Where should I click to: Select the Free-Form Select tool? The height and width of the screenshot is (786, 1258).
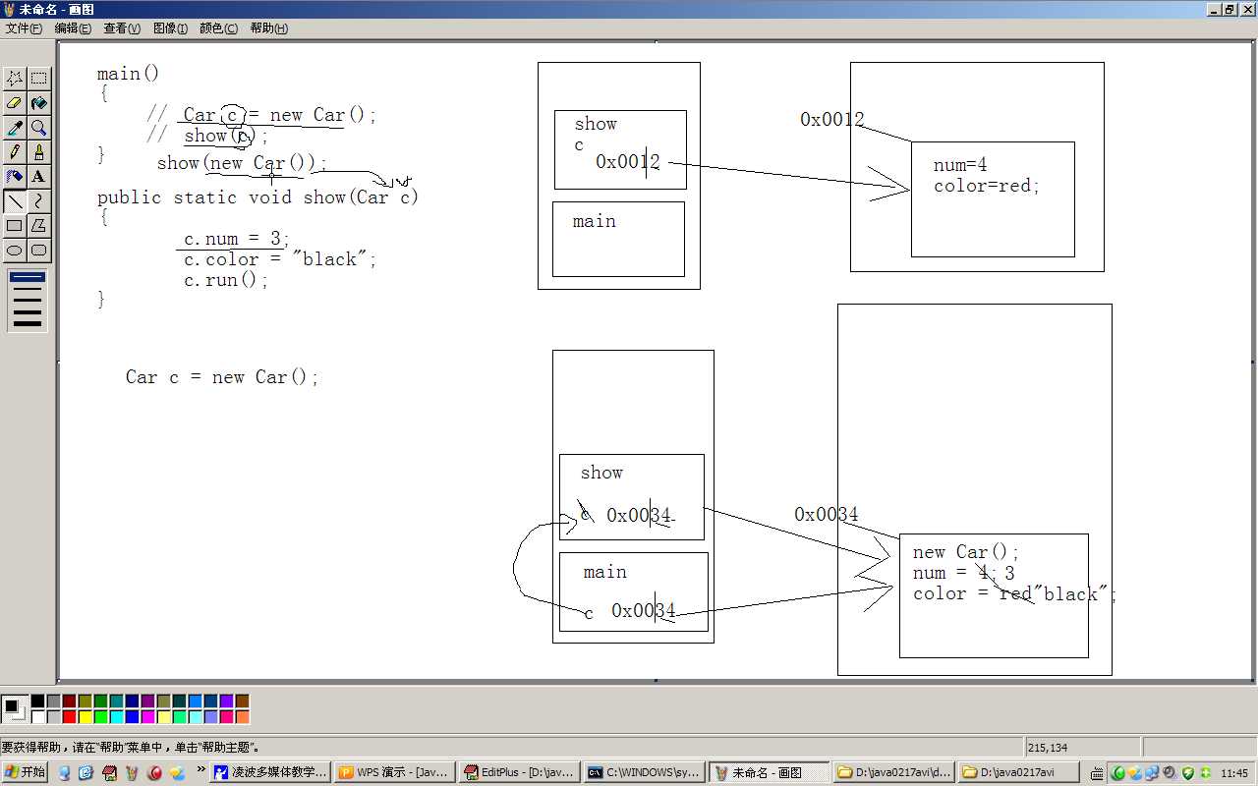15,79
